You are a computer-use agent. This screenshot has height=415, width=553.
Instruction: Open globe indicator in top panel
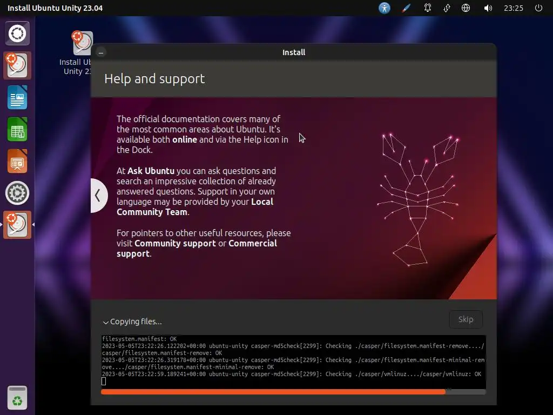(x=466, y=8)
